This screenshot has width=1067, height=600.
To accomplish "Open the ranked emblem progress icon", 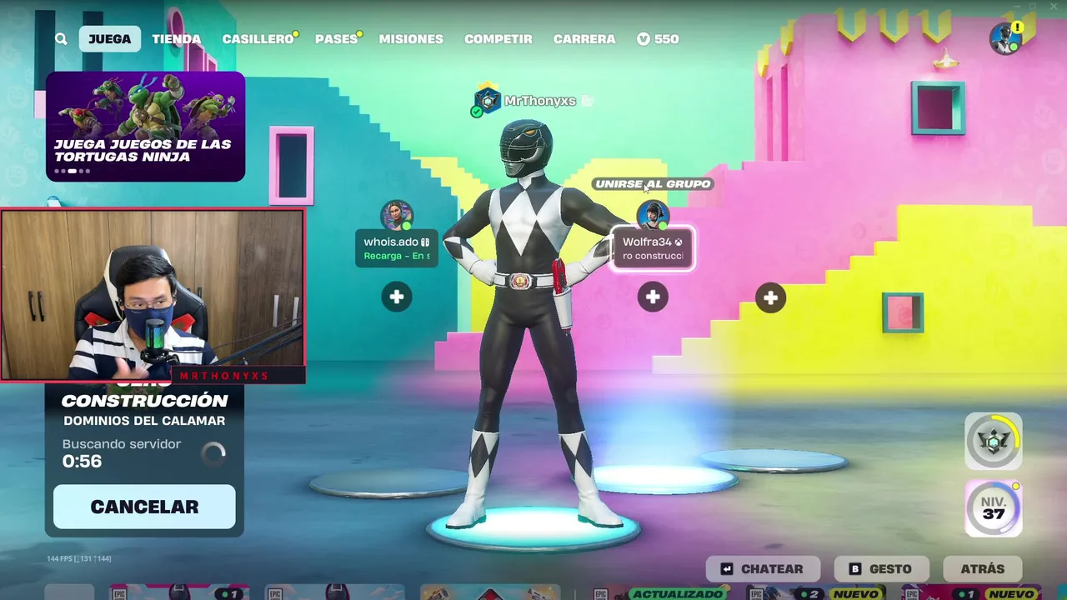I will pos(994,441).
